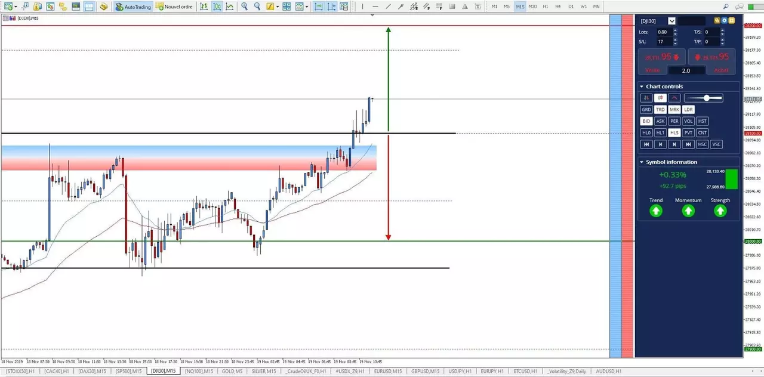764x377 pixels.
Task: Open the NQ100,M15 chart tab
Action: pos(199,371)
